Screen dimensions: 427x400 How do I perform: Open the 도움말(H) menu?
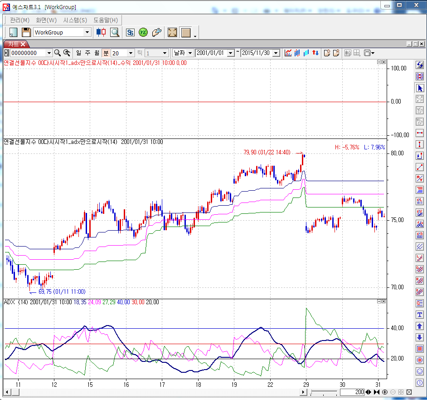[x=106, y=20]
